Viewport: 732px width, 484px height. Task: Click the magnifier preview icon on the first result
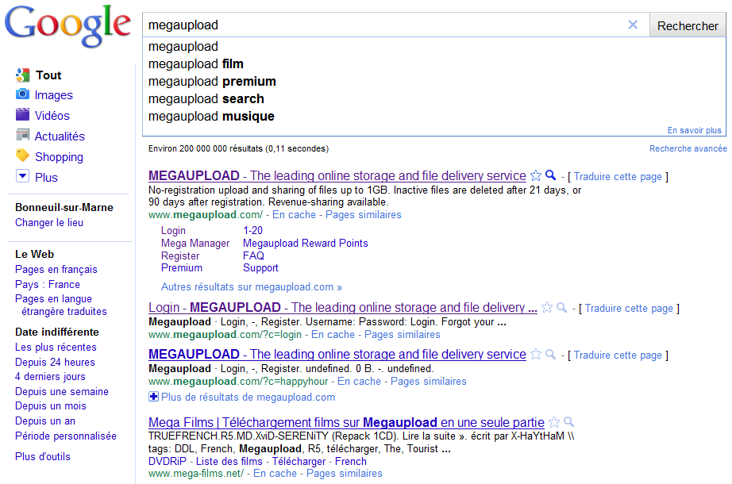[551, 175]
